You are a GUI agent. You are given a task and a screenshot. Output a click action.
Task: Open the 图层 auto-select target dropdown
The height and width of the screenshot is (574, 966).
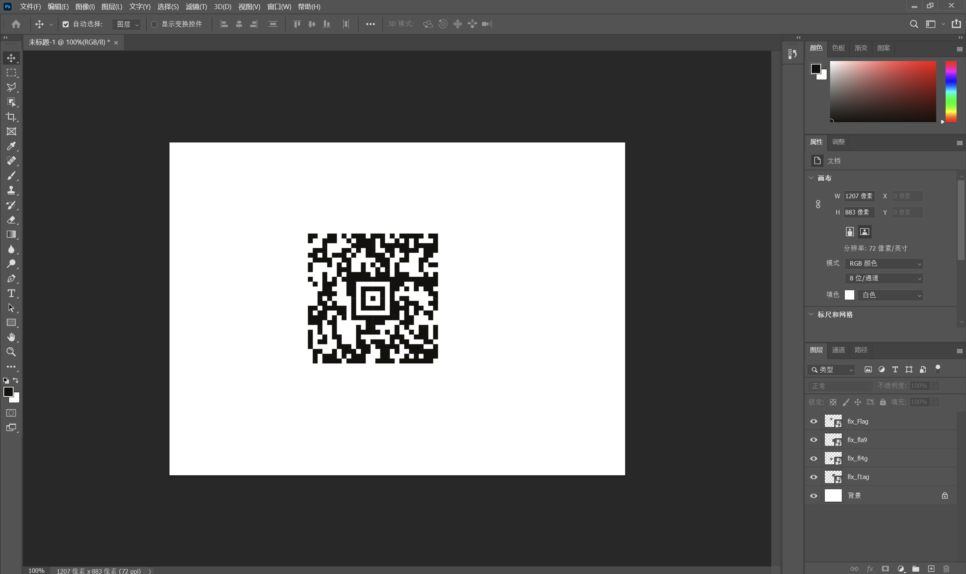126,24
